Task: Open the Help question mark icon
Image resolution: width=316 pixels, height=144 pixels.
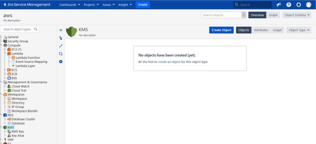Action: click(288, 5)
